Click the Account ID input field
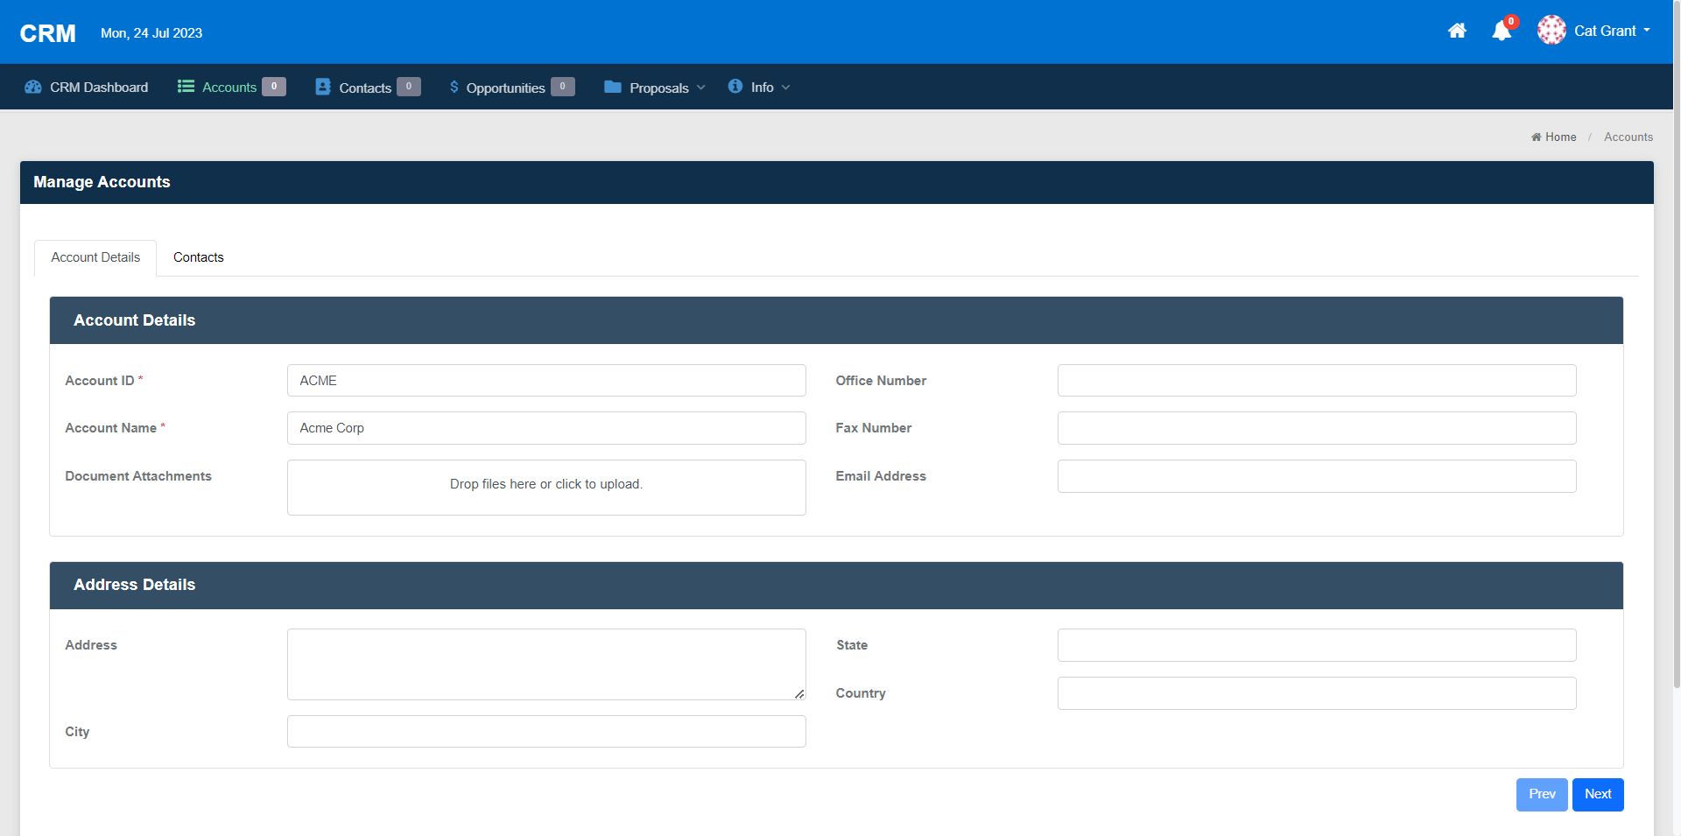 point(546,381)
